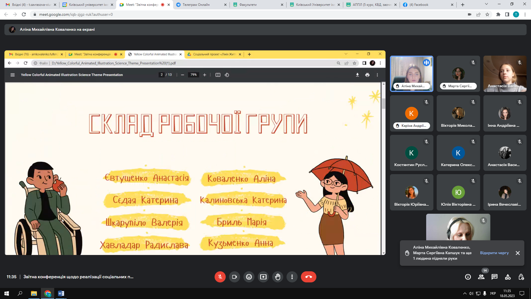The image size is (531, 299).
Task: Click the red leave call button
Action: click(308, 277)
